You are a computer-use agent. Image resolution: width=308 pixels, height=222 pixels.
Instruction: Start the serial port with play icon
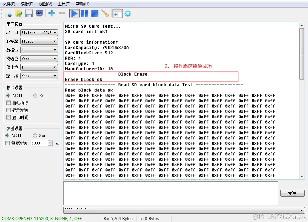pos(75,13)
